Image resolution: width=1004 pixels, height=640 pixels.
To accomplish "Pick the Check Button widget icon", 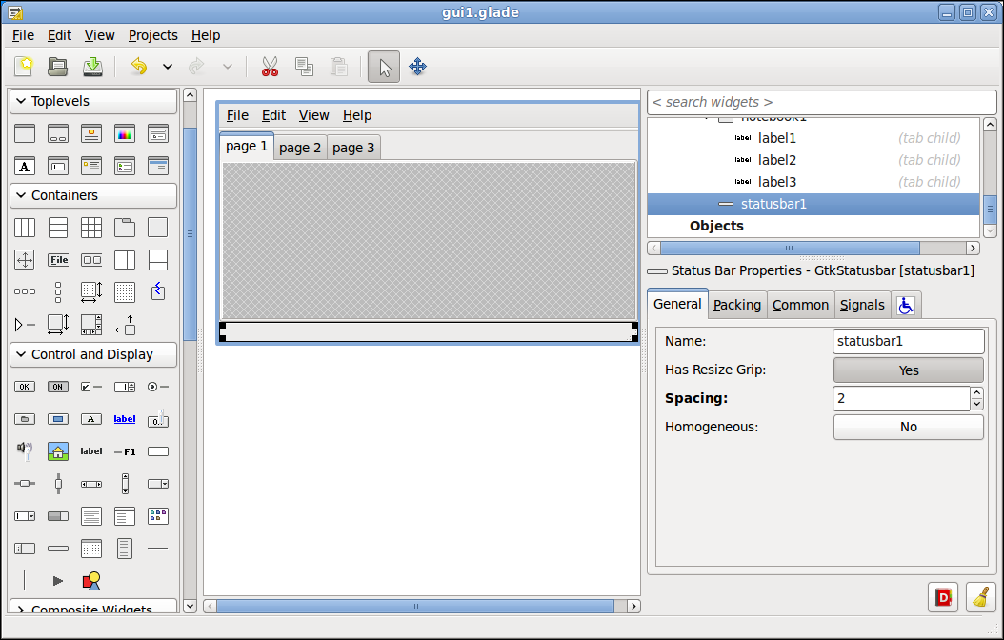I will [91, 387].
